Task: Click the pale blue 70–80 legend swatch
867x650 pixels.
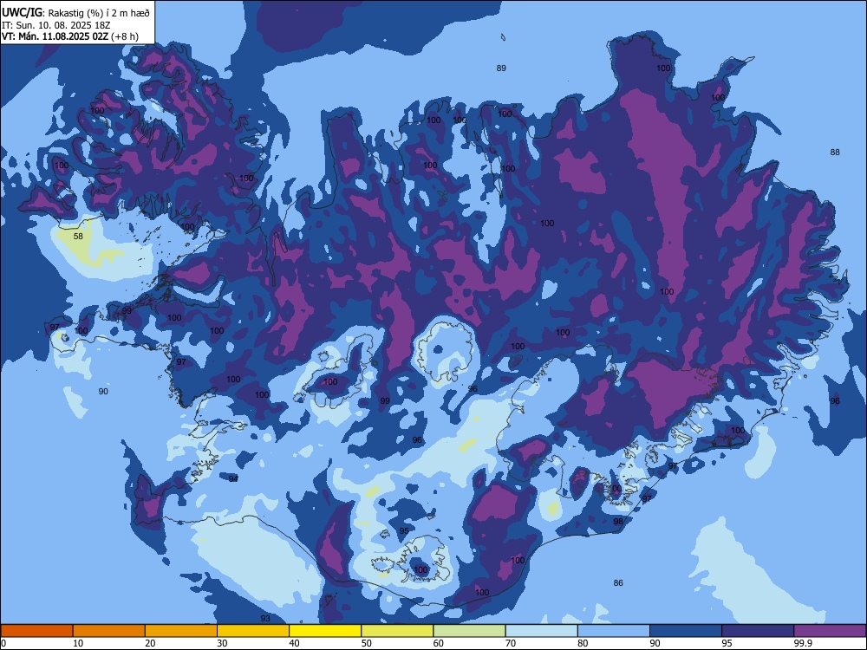Action: [541, 631]
